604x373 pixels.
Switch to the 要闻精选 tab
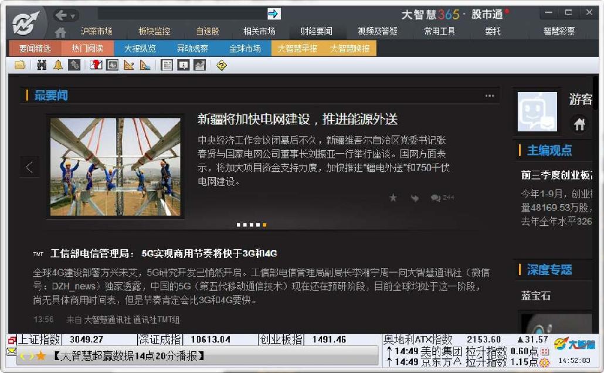[35, 49]
